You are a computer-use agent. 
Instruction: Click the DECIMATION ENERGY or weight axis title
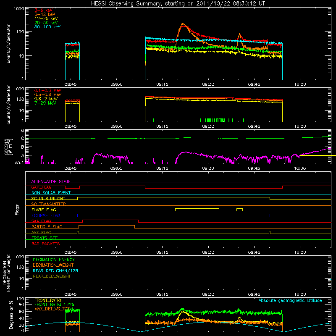coord(6,273)
